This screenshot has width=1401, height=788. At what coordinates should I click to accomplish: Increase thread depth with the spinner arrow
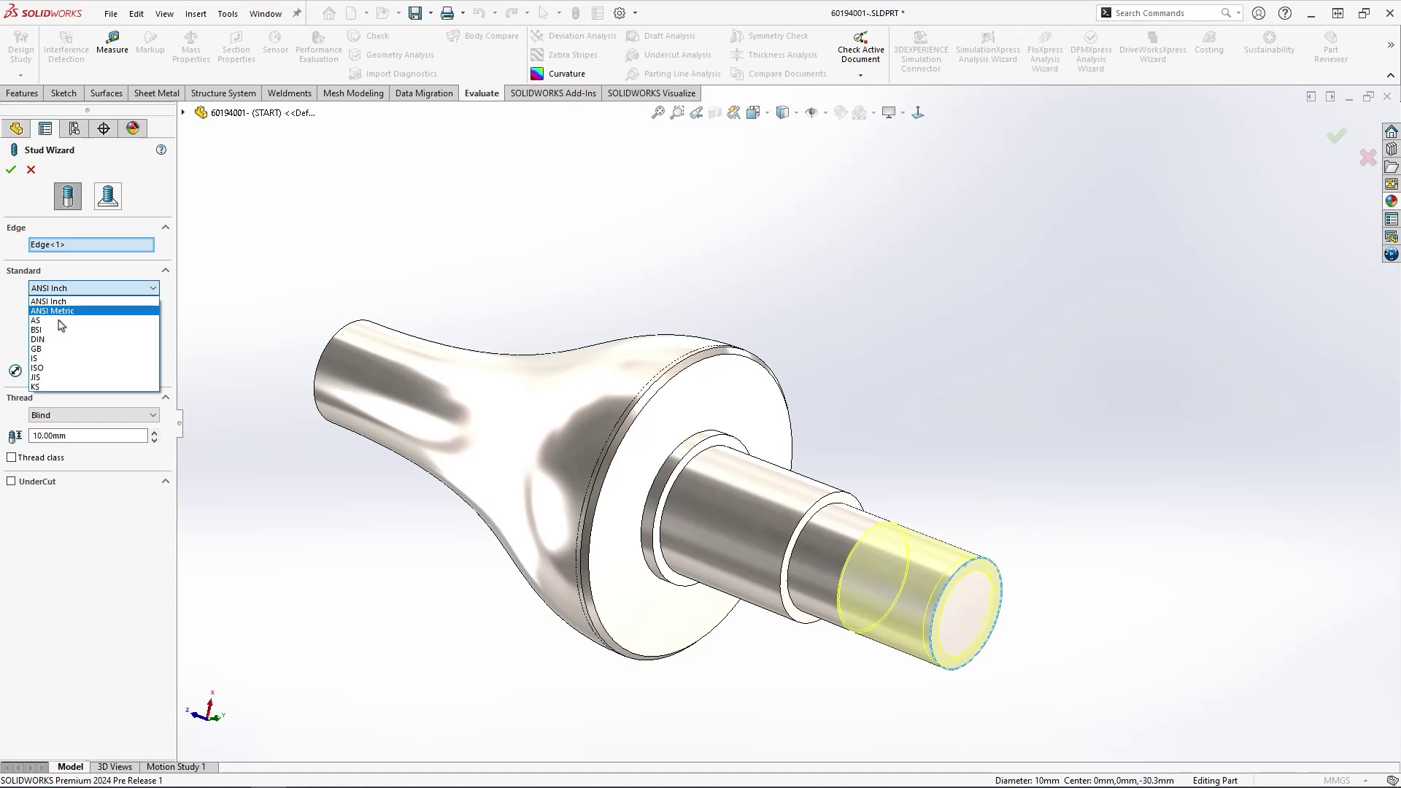pos(154,432)
